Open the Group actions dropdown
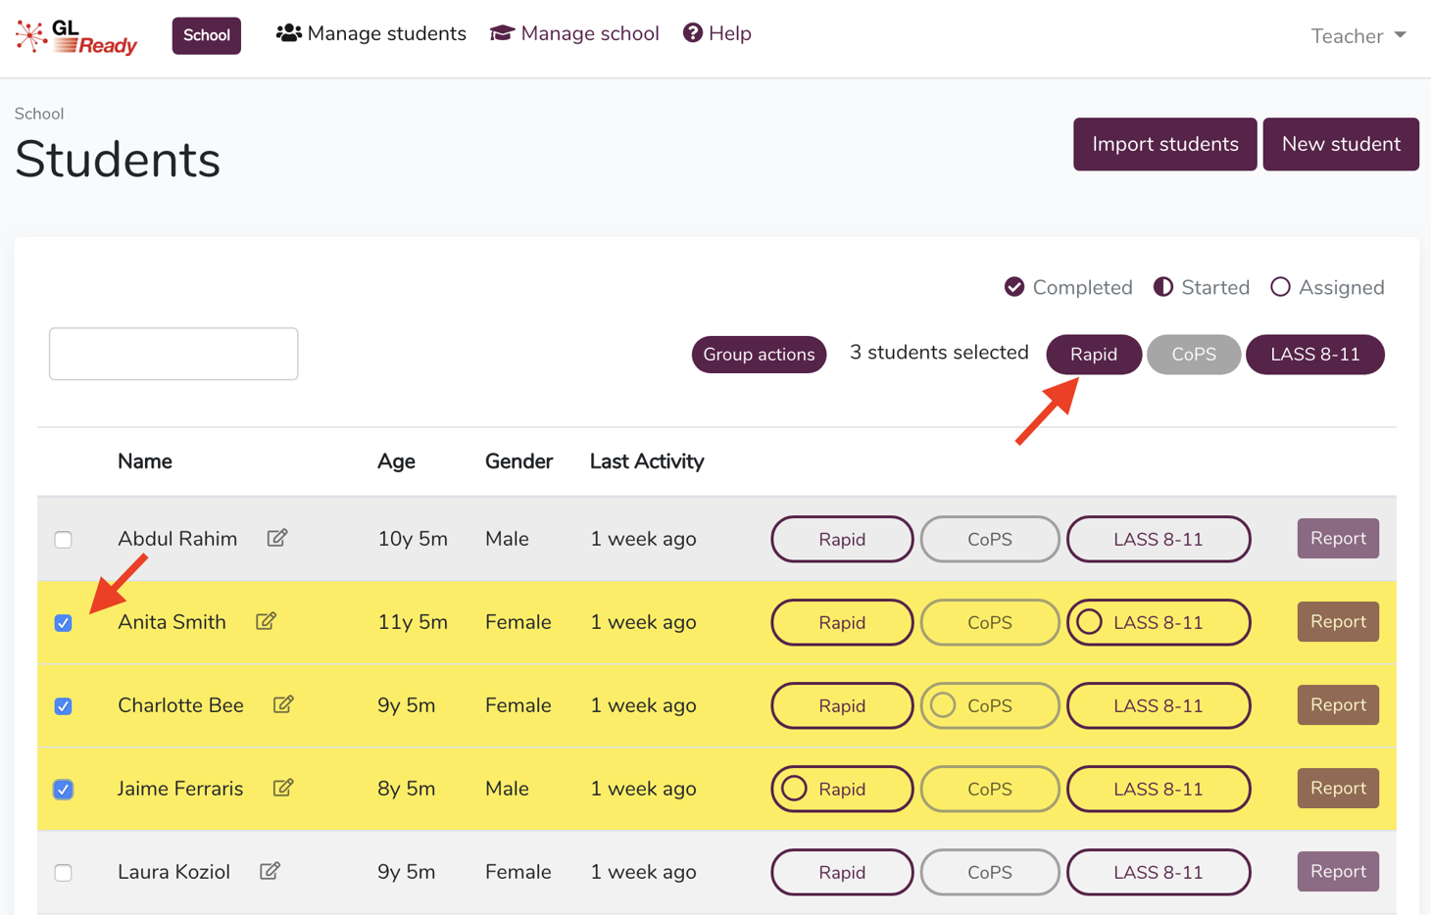The image size is (1431, 915). (759, 354)
